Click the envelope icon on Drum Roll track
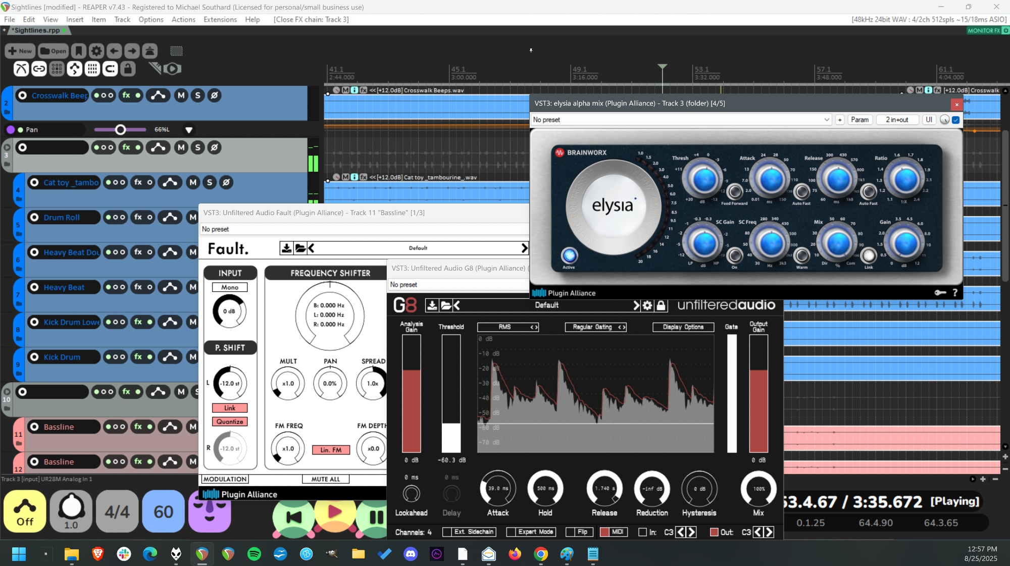The width and height of the screenshot is (1010, 566). [x=170, y=218]
